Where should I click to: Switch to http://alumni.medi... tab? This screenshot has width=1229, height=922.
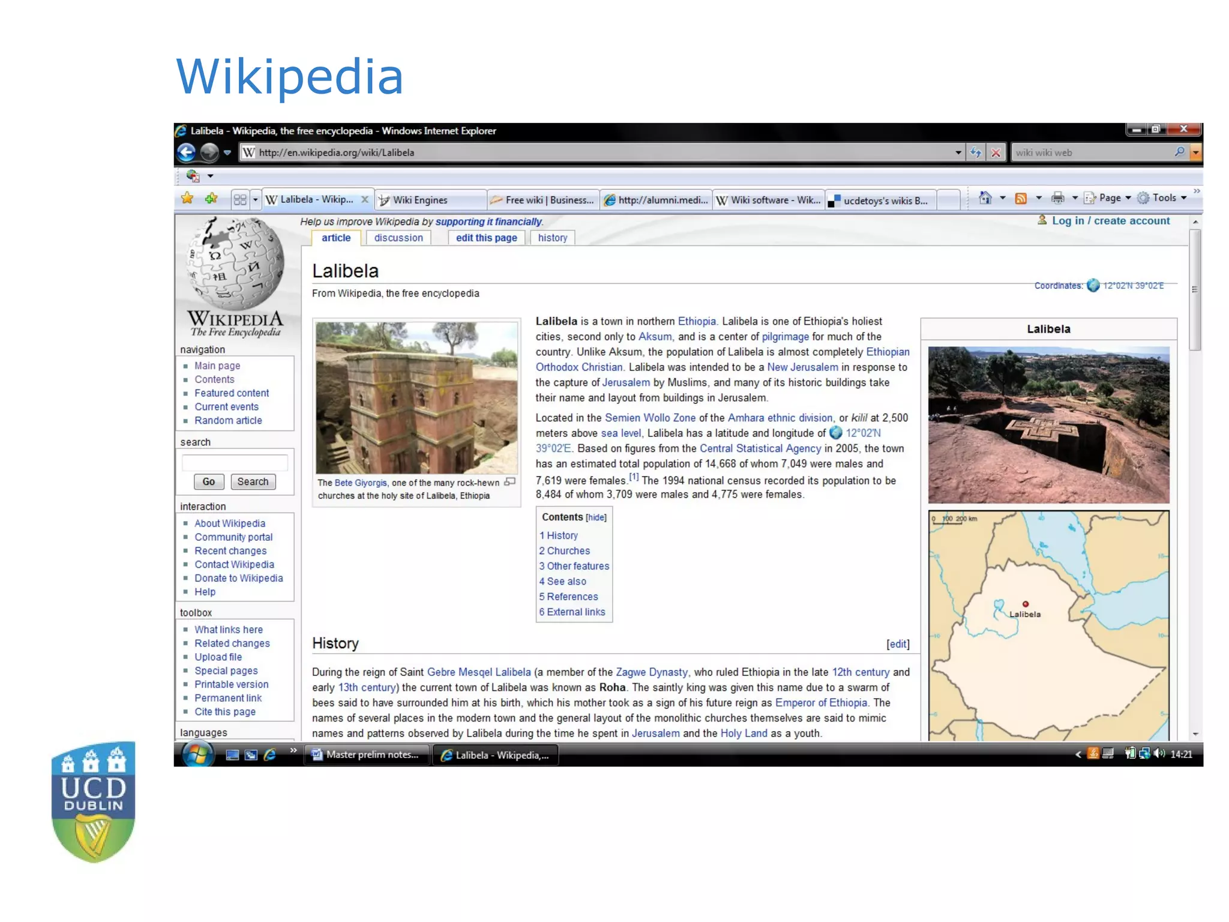click(x=657, y=200)
